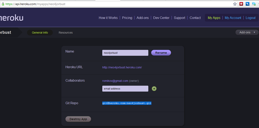Click the Heroku logo

pyautogui.click(x=11, y=18)
